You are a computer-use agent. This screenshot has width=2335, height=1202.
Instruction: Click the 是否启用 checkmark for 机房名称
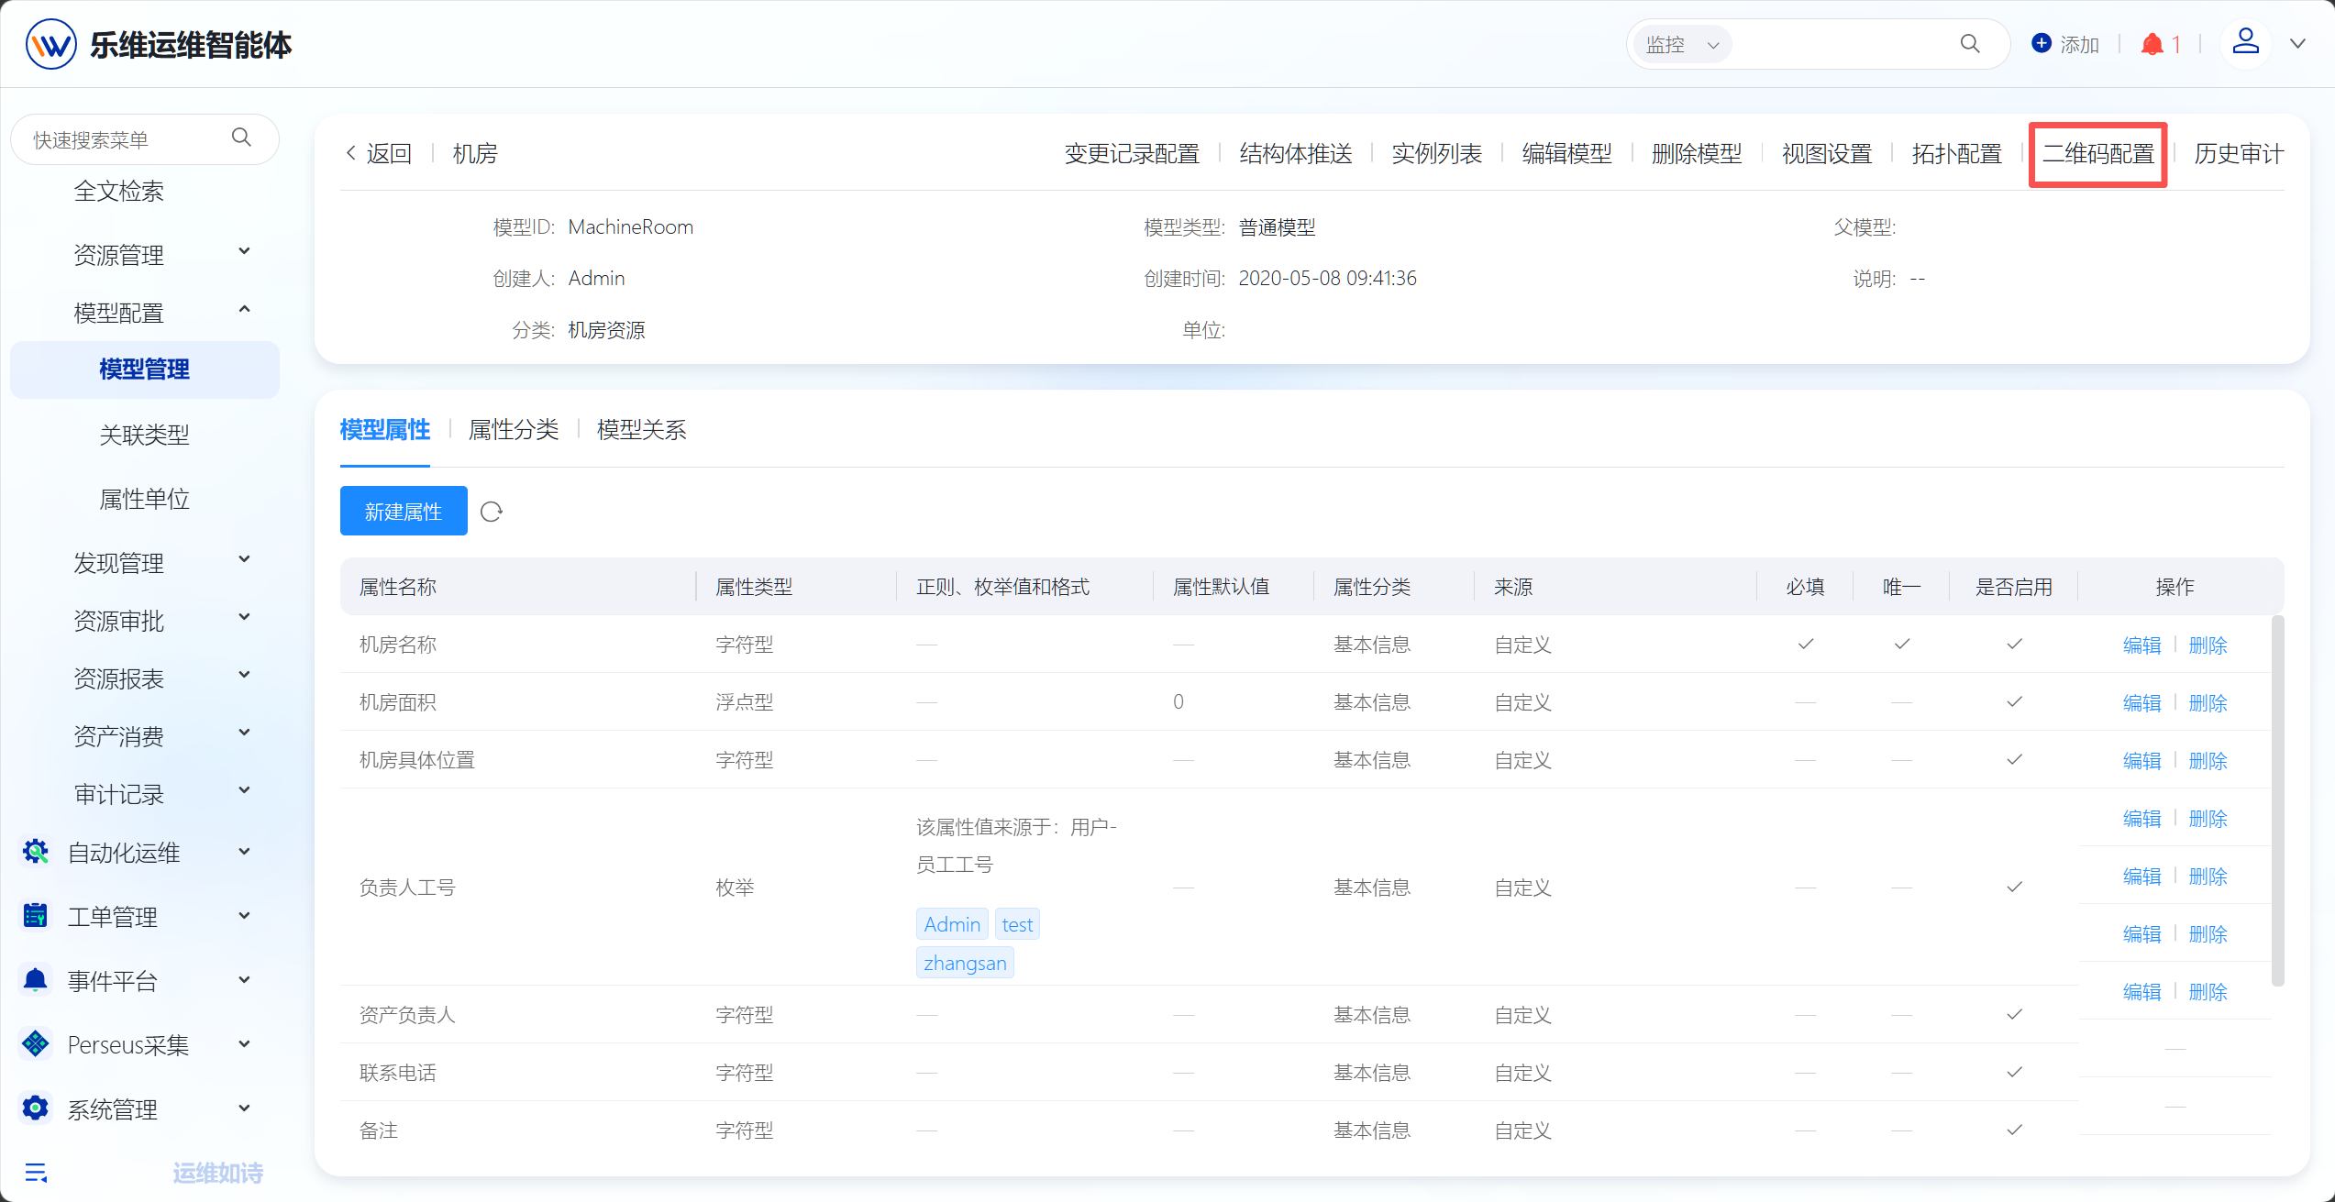[2014, 644]
